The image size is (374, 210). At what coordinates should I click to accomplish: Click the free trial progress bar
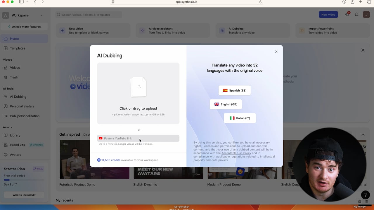[24, 180]
